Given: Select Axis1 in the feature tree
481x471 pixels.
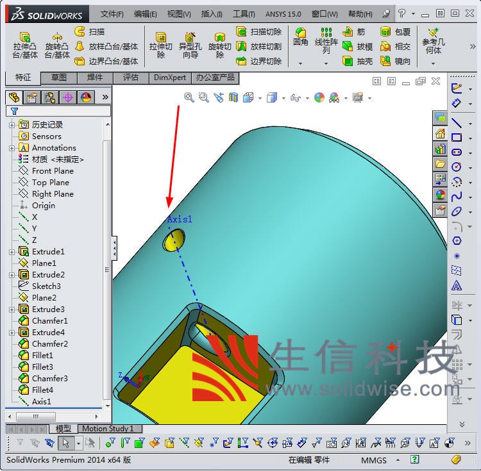Looking at the screenshot, I should (35, 402).
